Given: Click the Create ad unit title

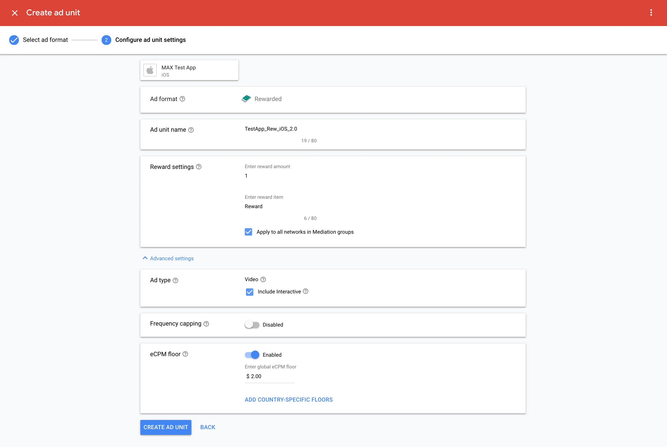Looking at the screenshot, I should pyautogui.click(x=53, y=13).
